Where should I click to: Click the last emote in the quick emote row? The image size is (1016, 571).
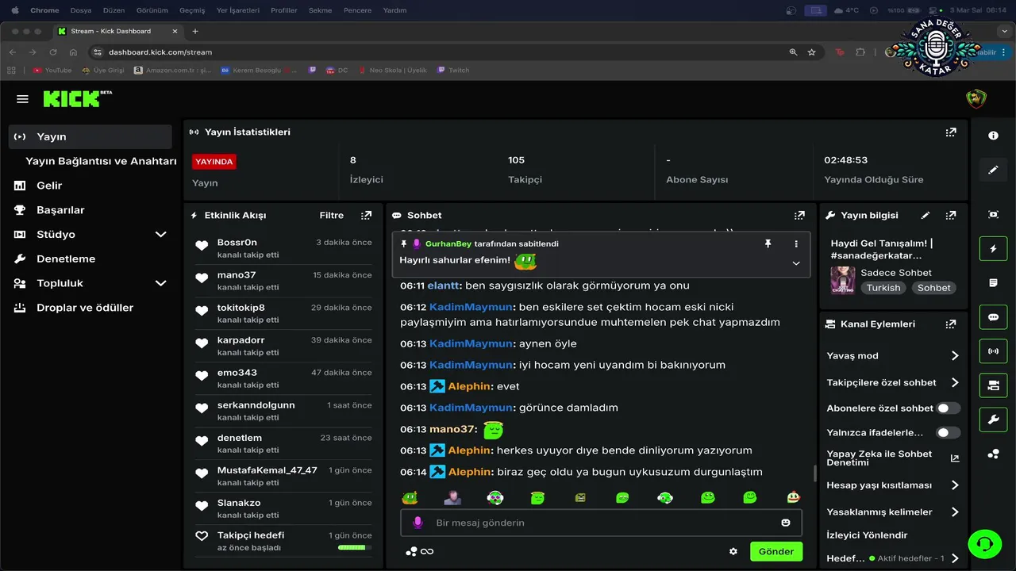click(x=793, y=497)
